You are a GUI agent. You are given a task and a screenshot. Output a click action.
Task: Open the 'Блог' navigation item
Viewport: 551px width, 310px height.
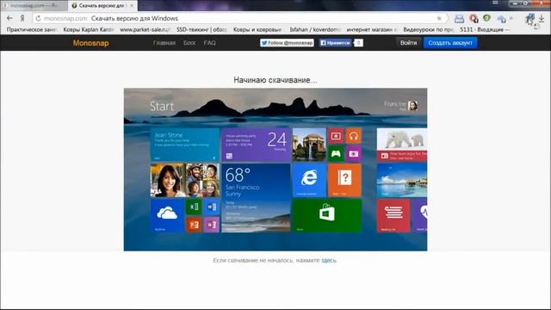(189, 43)
